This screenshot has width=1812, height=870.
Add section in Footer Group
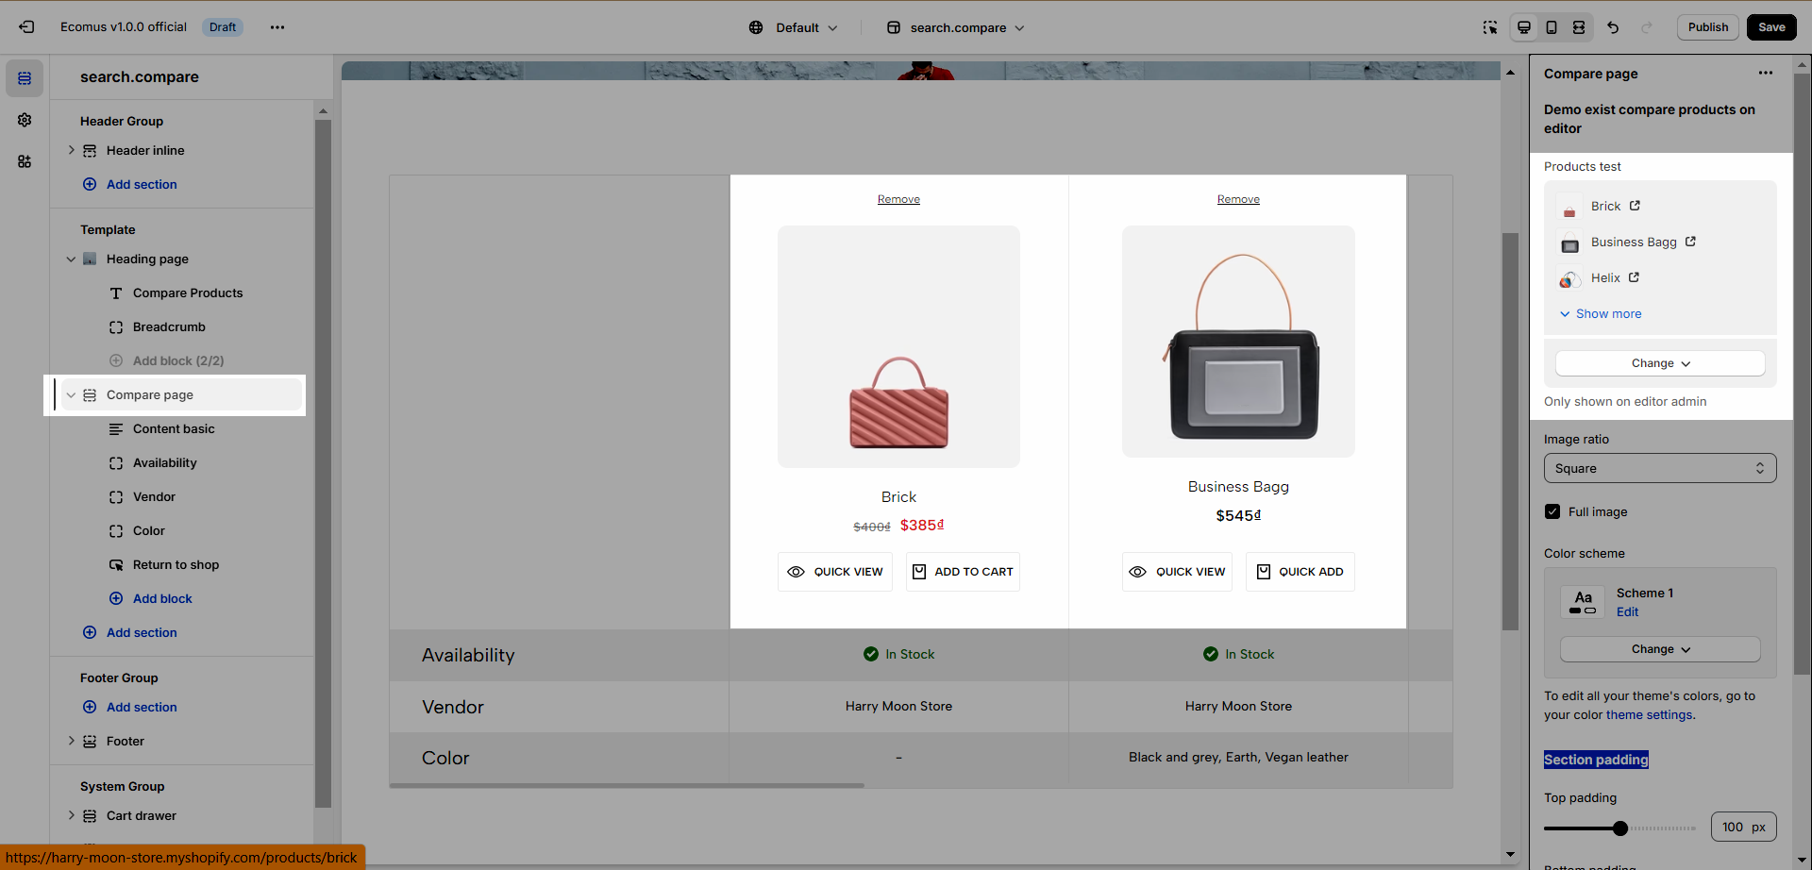pos(130,708)
